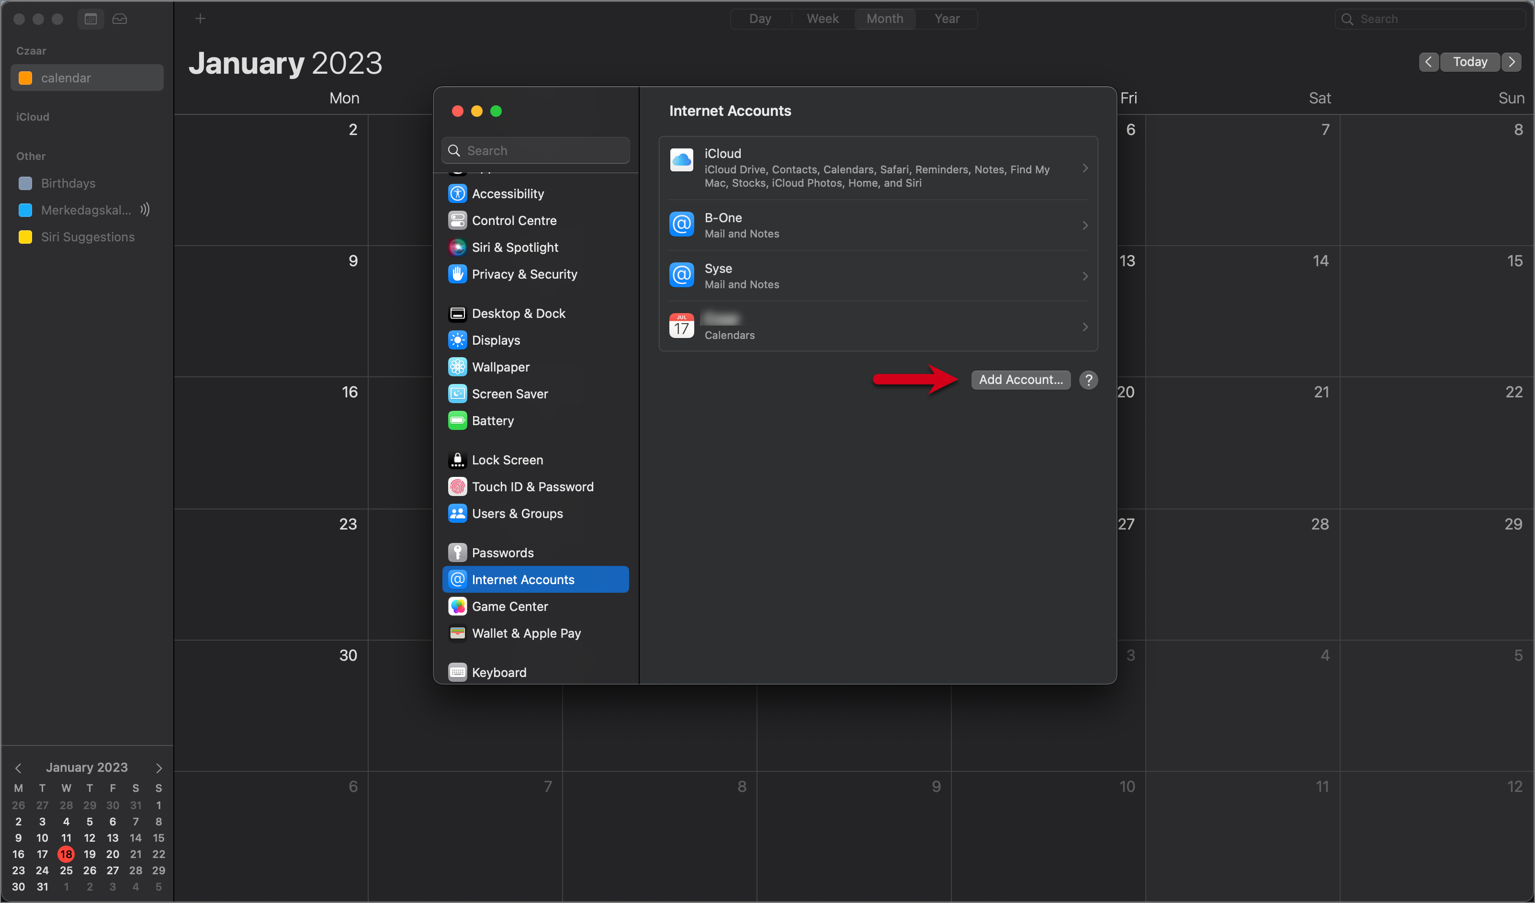The image size is (1535, 903).
Task: Expand the iCloud account row chevron
Action: 1085,168
